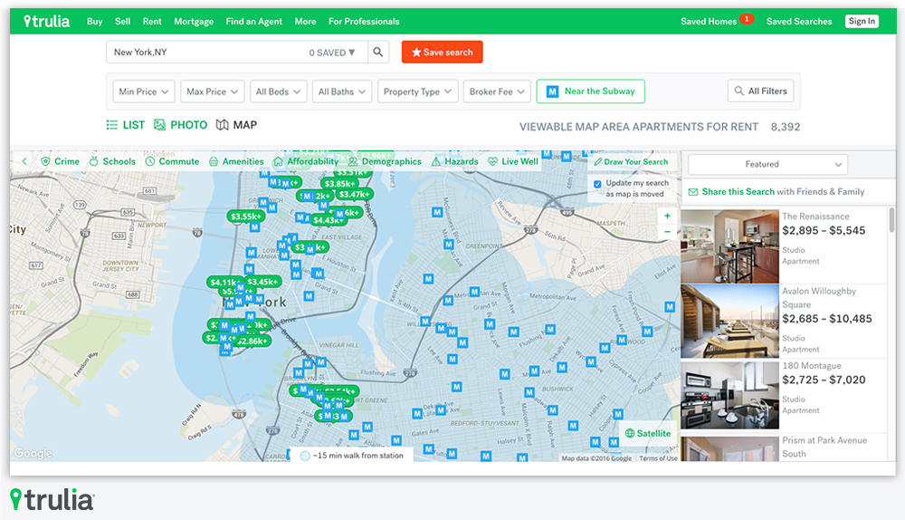Show Amenities on the map
This screenshot has width=905, height=520.
[x=236, y=162]
